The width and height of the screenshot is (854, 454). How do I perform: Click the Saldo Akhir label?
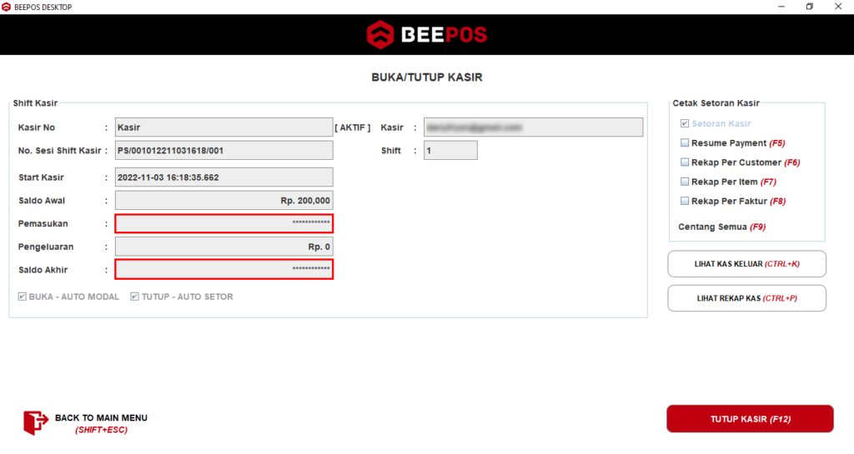pyautogui.click(x=43, y=270)
